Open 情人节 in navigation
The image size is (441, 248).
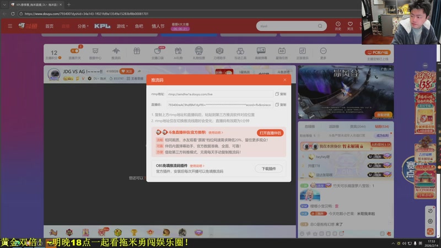click(x=158, y=26)
